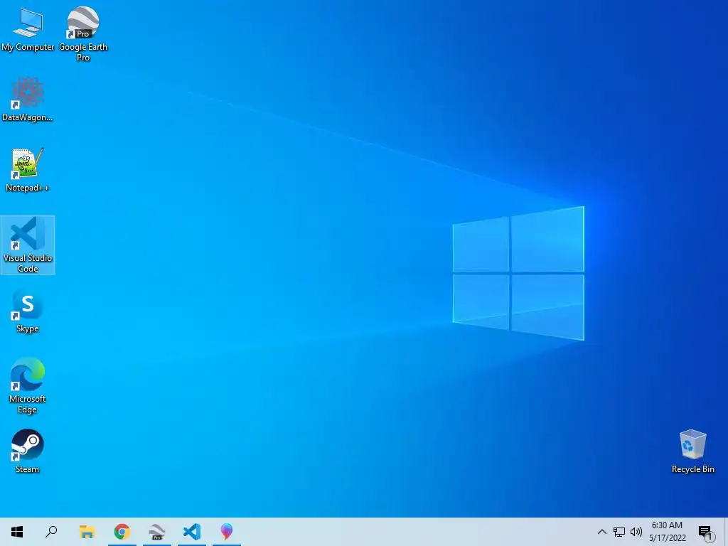Switch to the Paint 3D taskbar app

pos(227,532)
